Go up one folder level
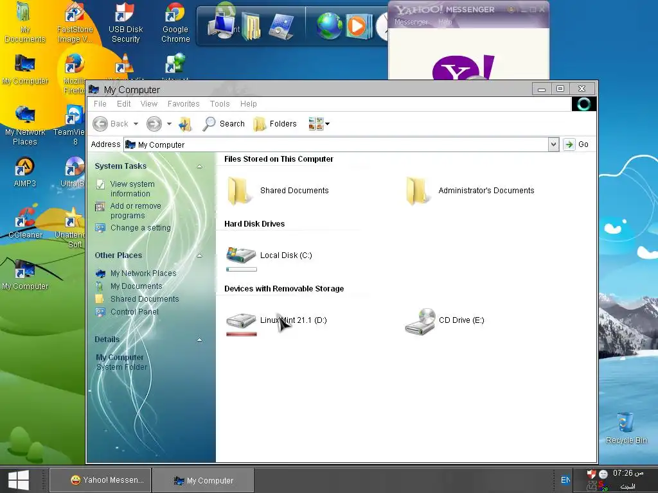The height and width of the screenshot is (493, 658). click(x=185, y=124)
